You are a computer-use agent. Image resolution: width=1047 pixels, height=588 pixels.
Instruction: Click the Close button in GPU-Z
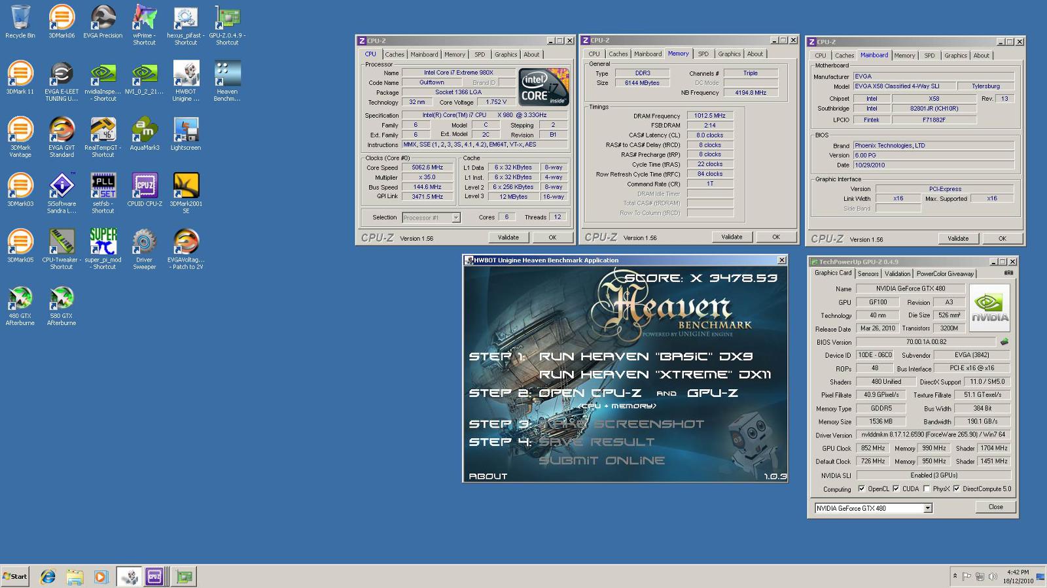995,507
